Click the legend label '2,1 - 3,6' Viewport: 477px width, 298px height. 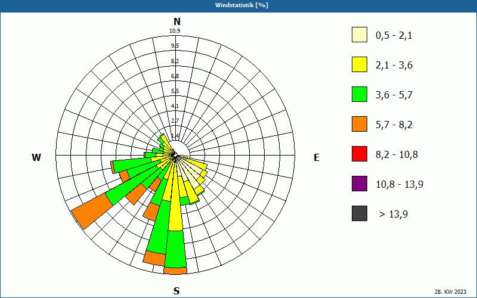pos(394,66)
